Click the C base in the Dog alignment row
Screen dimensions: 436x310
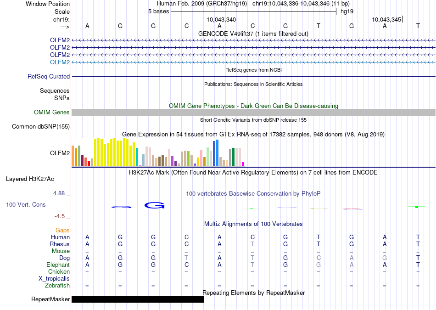click(x=319, y=258)
